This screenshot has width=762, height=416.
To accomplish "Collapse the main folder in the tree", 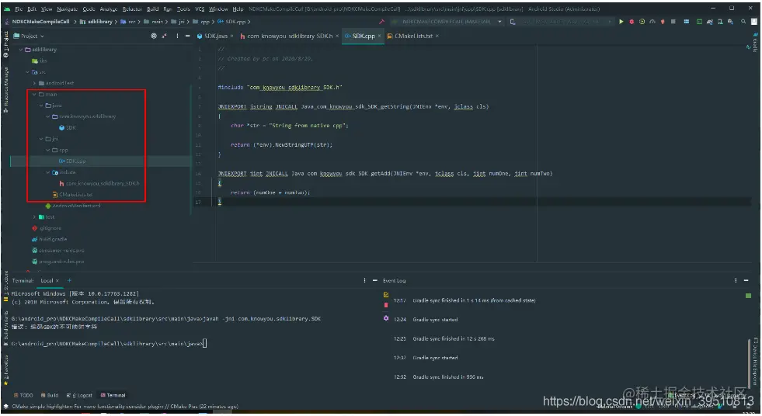I will point(34,94).
